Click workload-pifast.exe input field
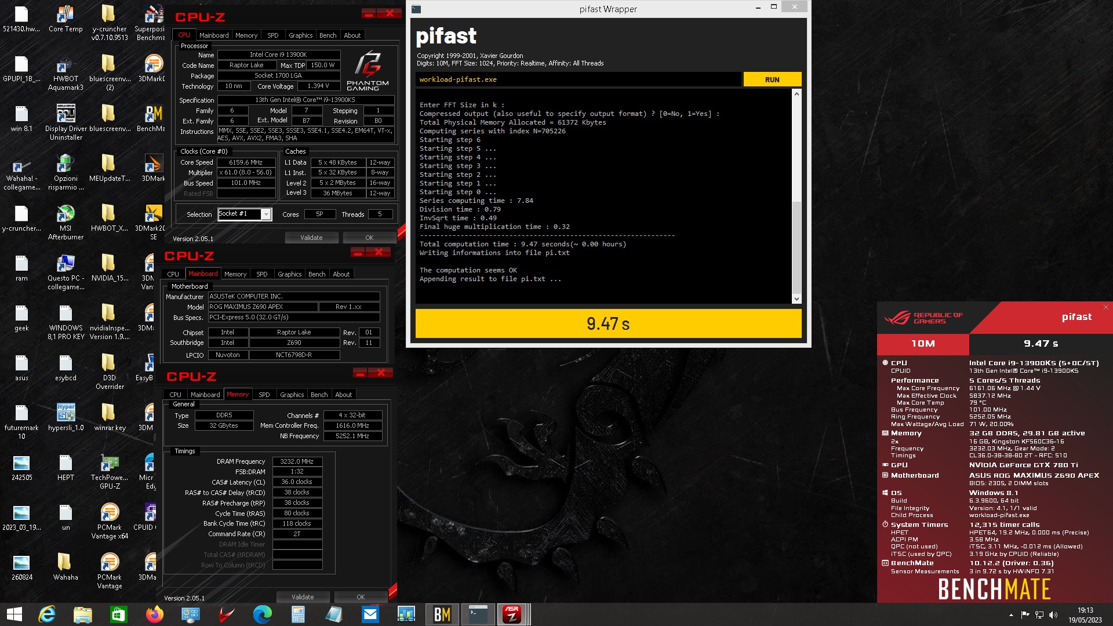This screenshot has height=626, width=1113. point(578,79)
